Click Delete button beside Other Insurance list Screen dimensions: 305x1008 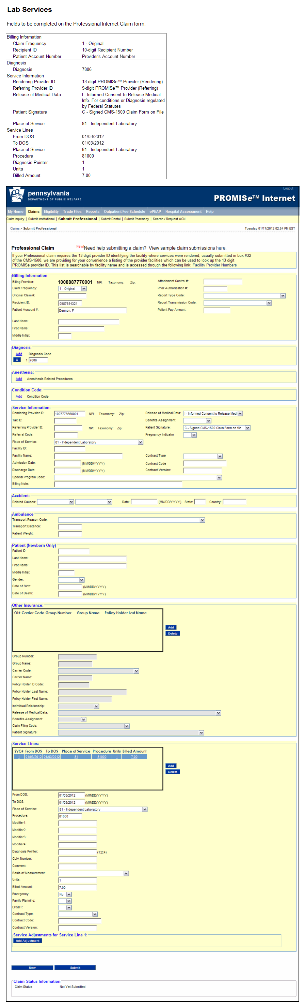173,633
